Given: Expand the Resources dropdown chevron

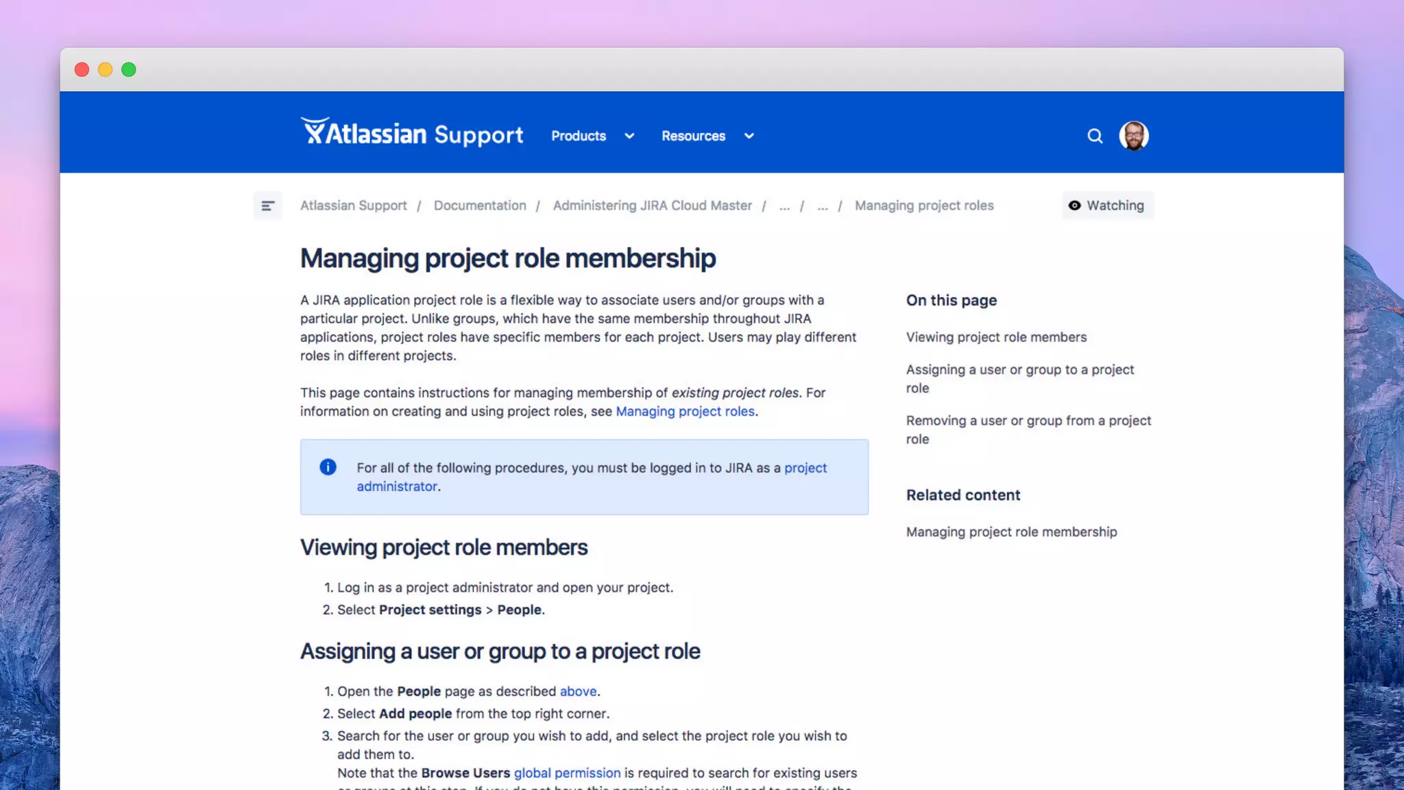Looking at the screenshot, I should (749, 136).
